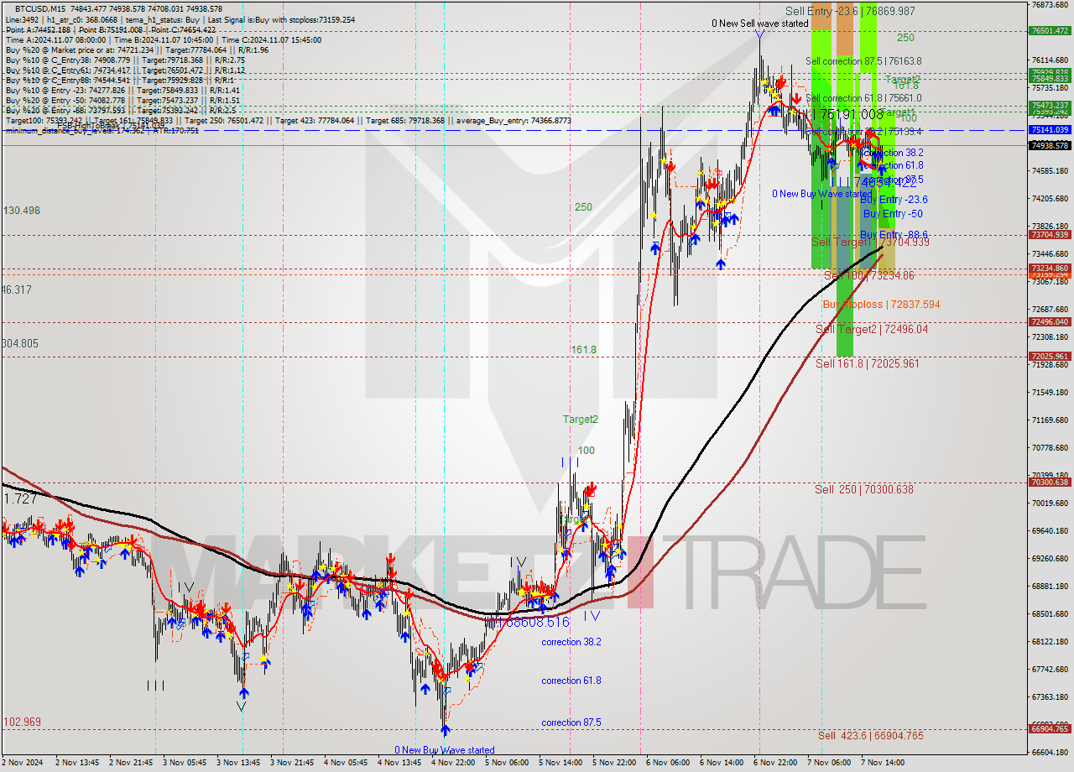This screenshot has width=1074, height=772.
Task: Click the red 73704.939 price tag on axis
Action: click(1050, 235)
